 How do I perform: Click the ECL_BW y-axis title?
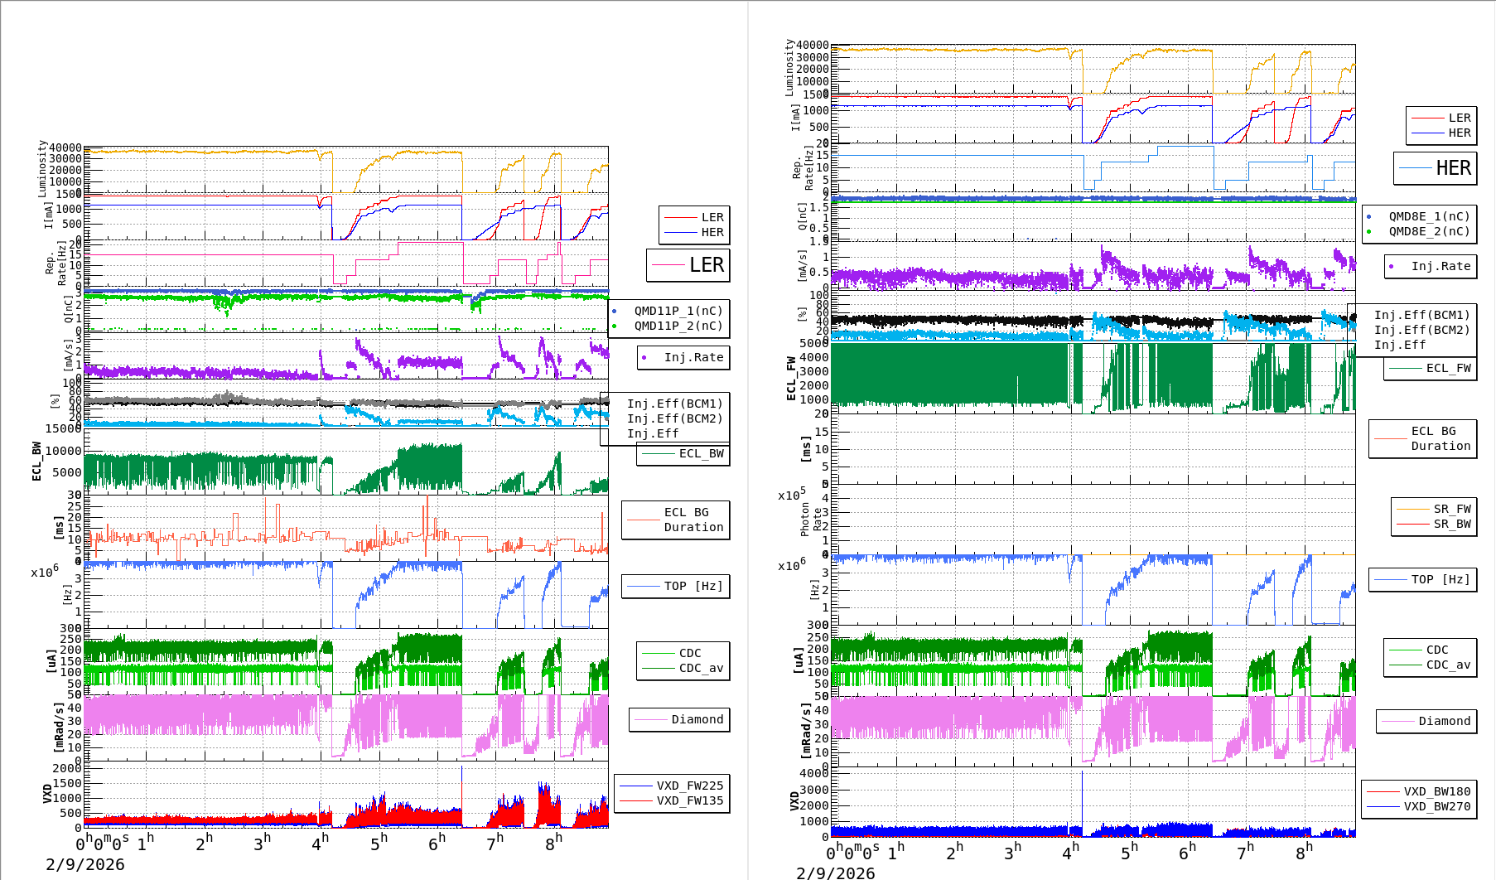tap(36, 461)
